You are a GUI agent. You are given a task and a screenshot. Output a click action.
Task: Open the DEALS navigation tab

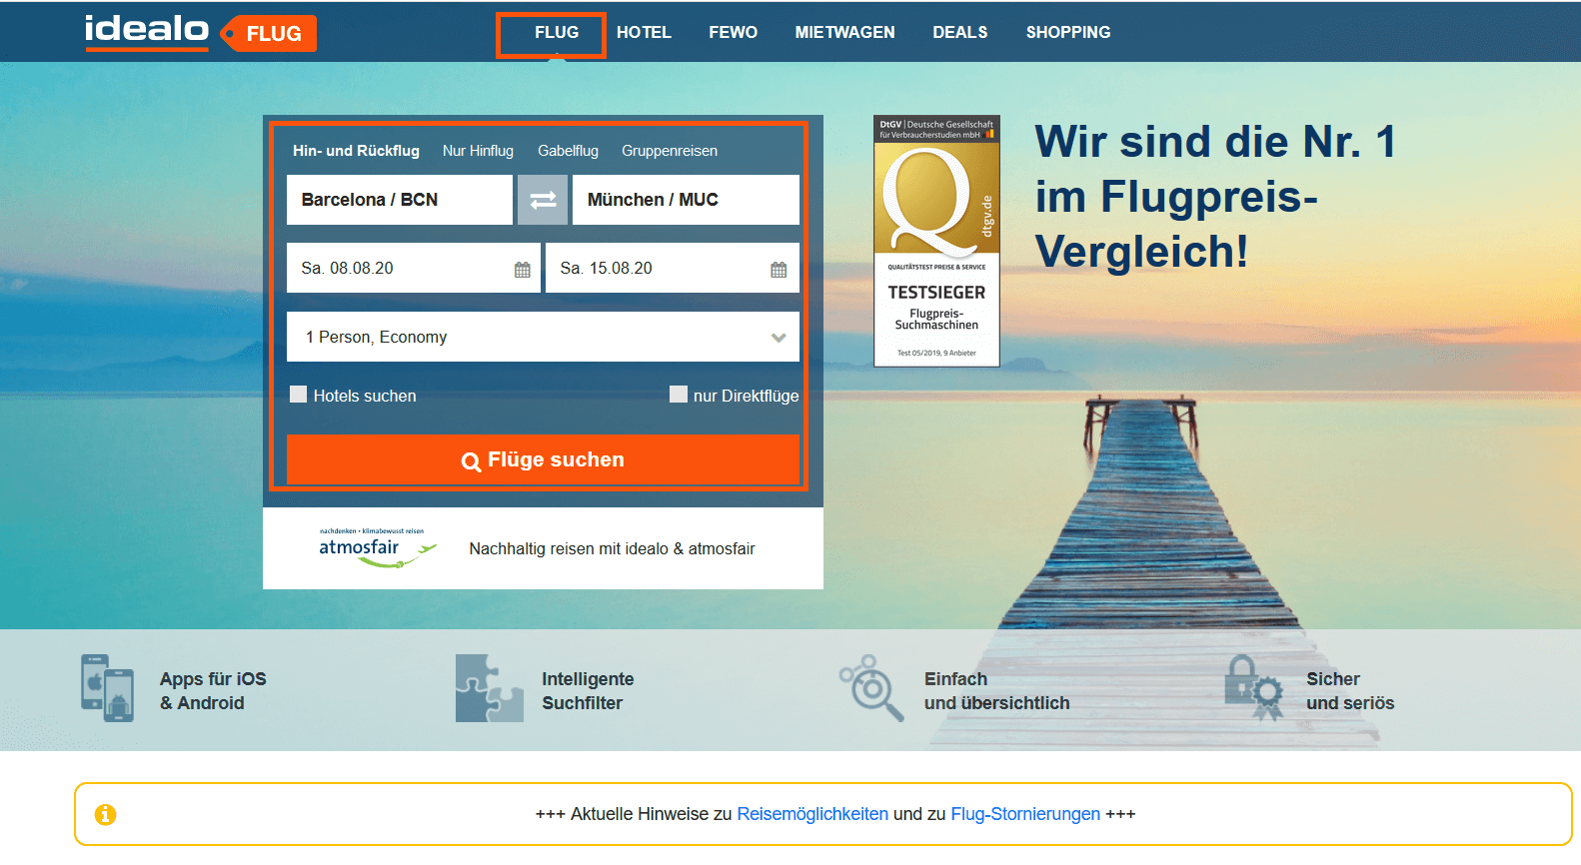(959, 33)
